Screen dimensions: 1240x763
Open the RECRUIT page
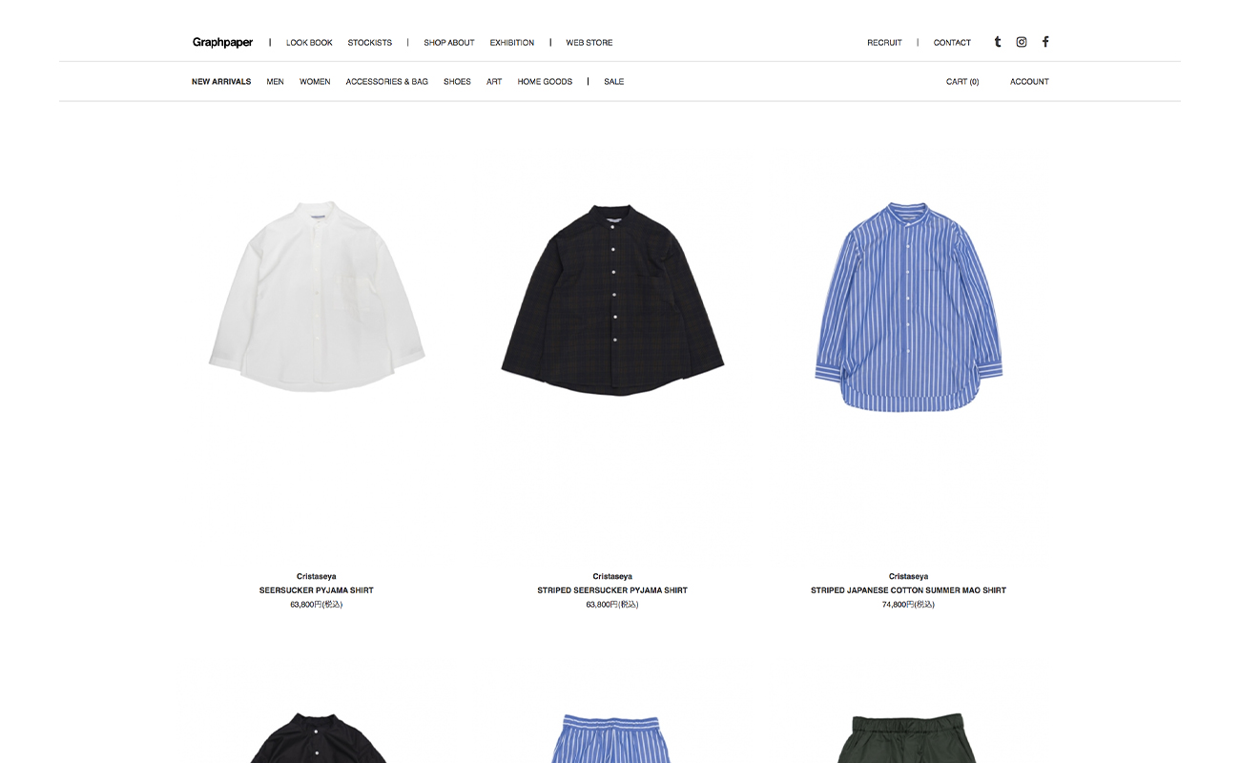pos(884,43)
